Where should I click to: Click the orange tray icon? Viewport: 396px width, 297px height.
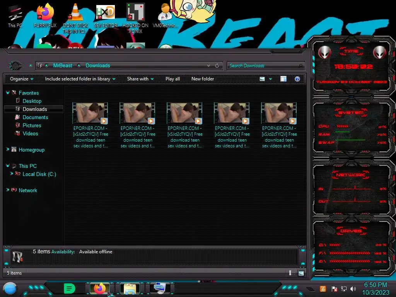[x=323, y=288]
